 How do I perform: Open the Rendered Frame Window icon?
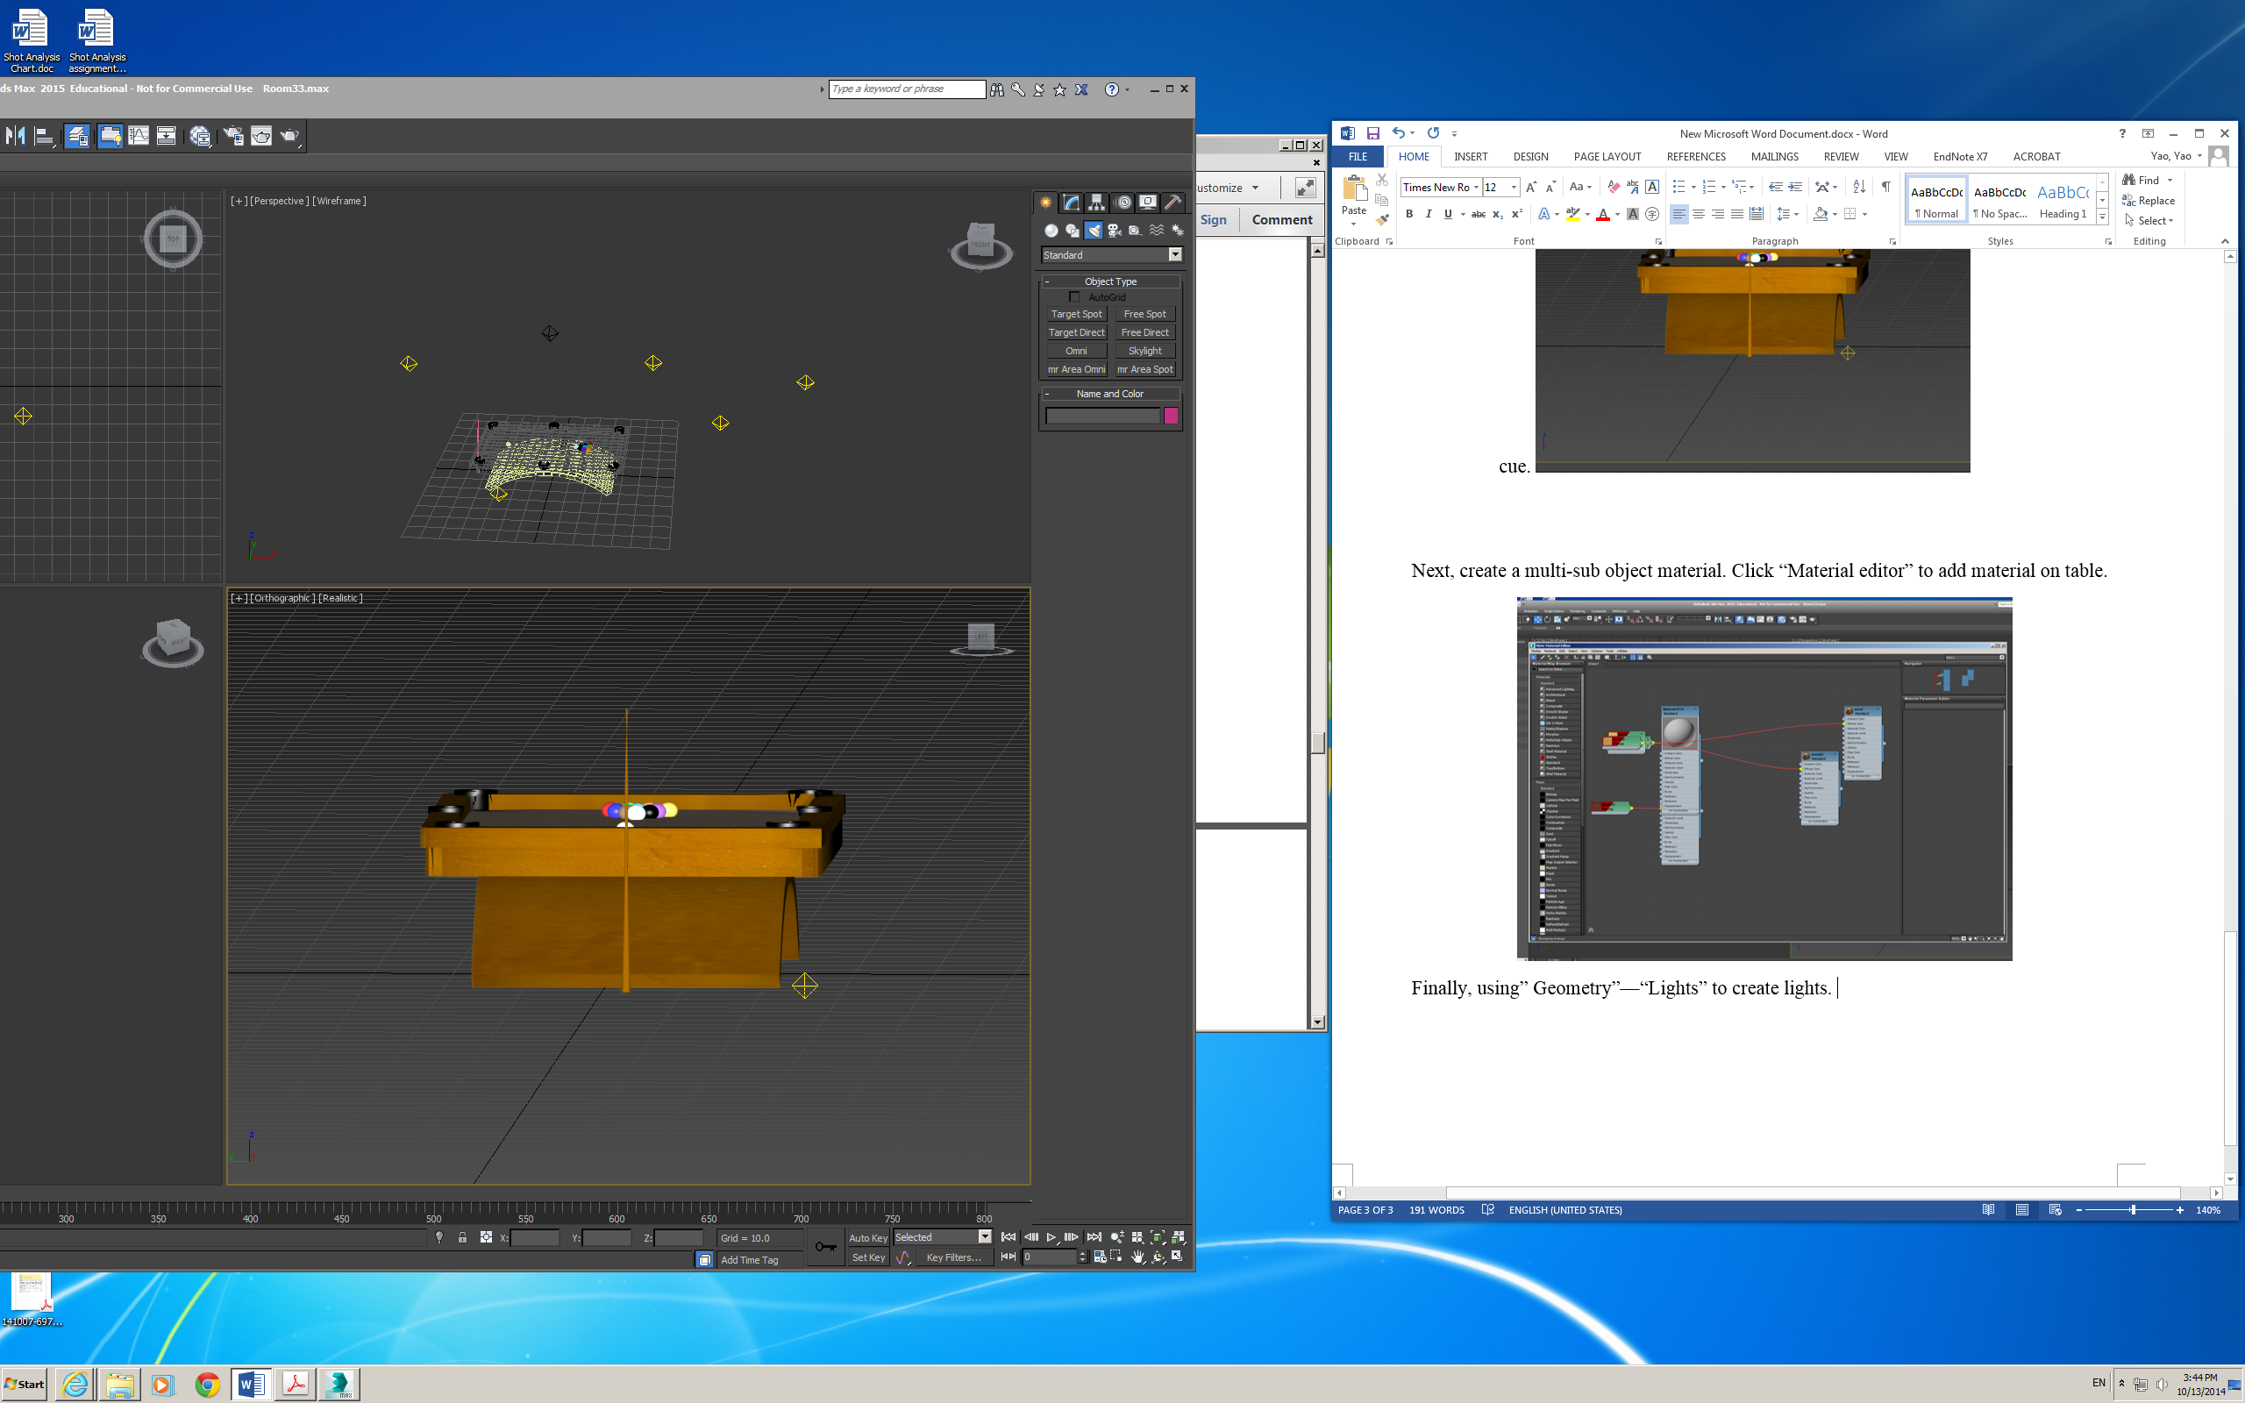(261, 137)
